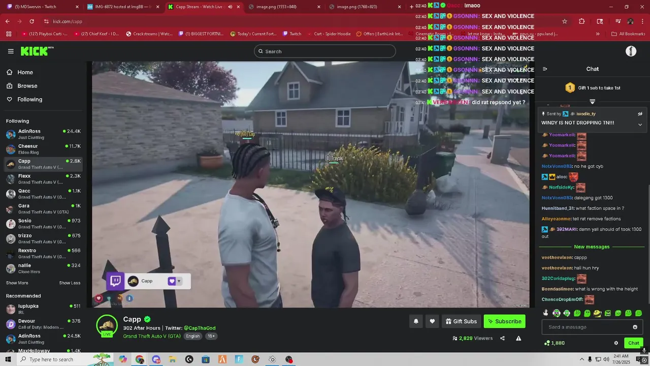
Task: Open AdinRoss Just Chatting in Following list
Action: coord(43,134)
